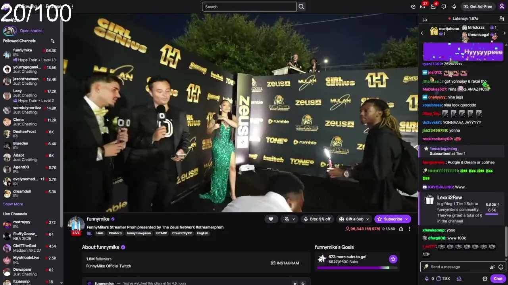Screen dimensions: 508x285
Task: Show next gift leaderboard entry
Action: pos(504,33)
